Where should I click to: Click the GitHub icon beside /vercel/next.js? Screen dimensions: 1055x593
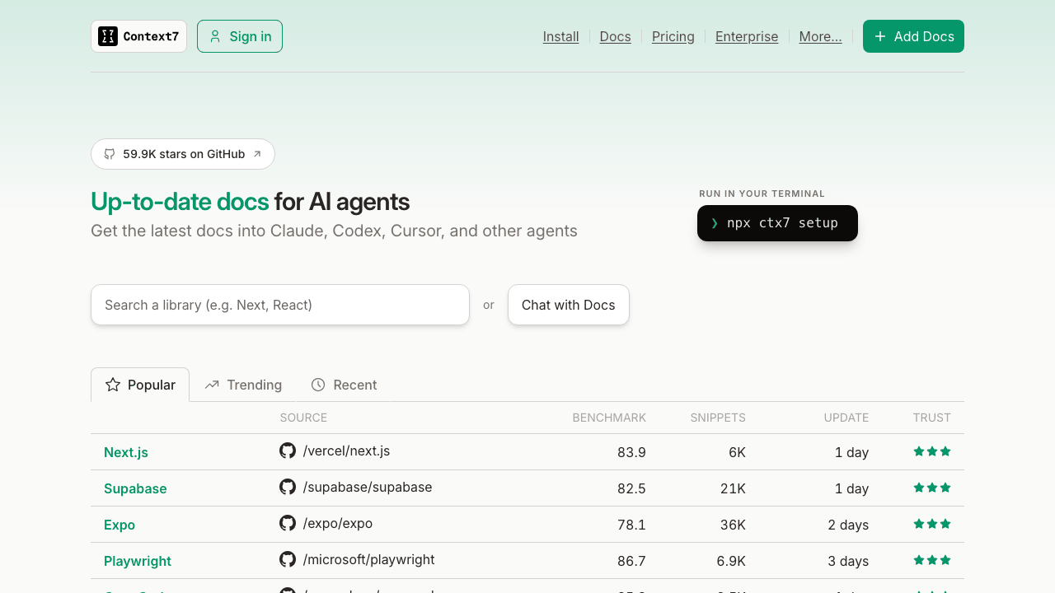(288, 451)
